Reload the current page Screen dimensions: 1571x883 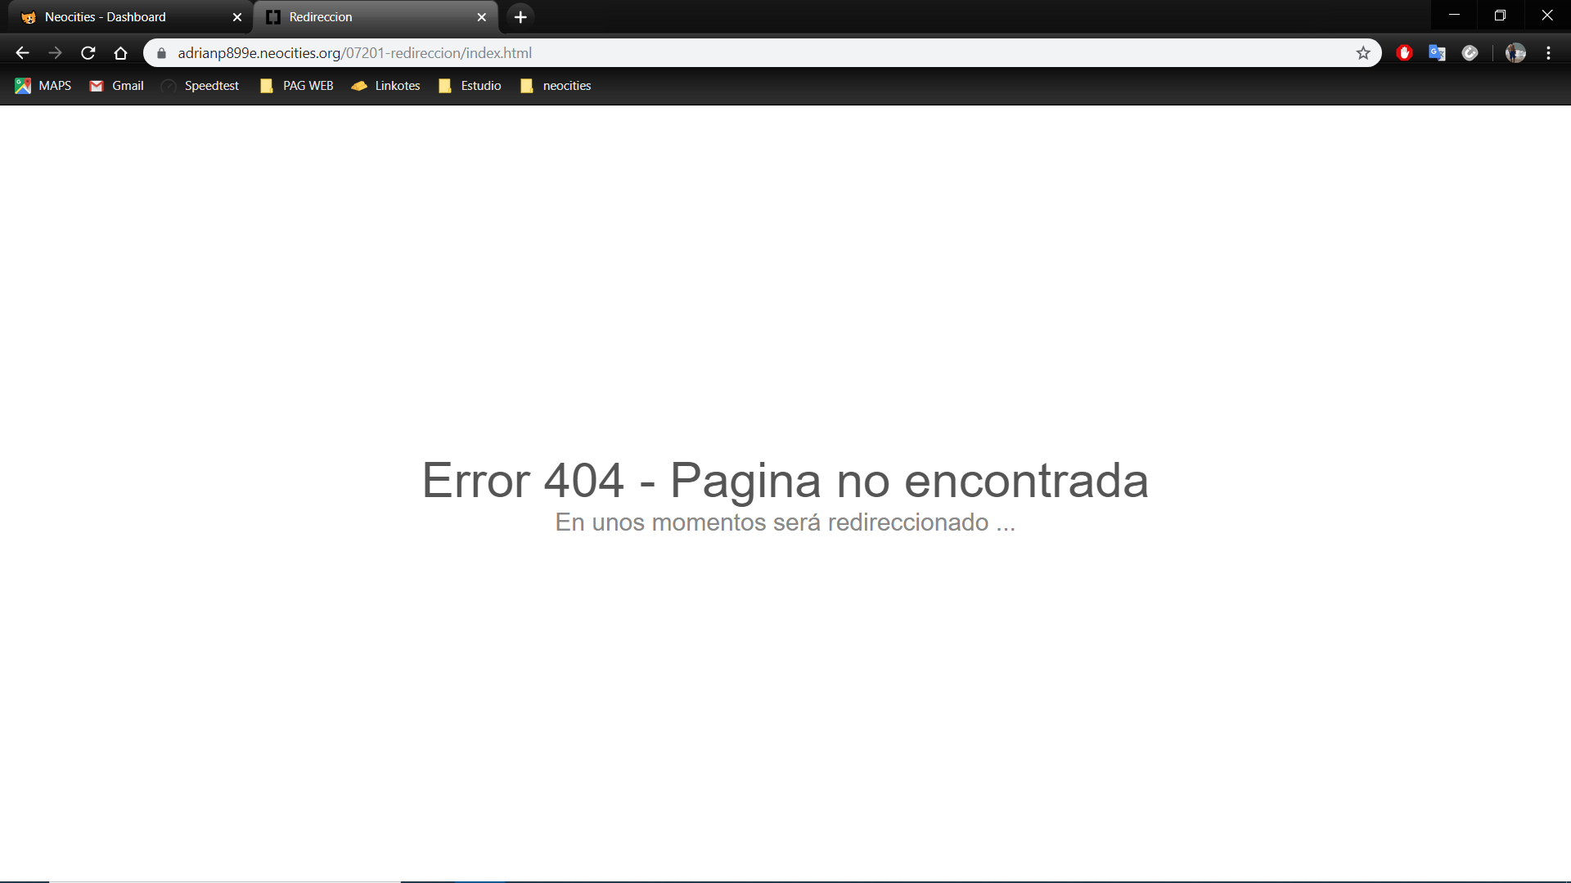[x=88, y=53]
